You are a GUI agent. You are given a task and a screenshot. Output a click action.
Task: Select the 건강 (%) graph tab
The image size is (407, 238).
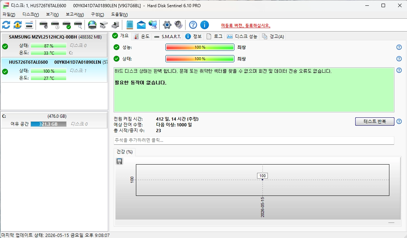125,152
